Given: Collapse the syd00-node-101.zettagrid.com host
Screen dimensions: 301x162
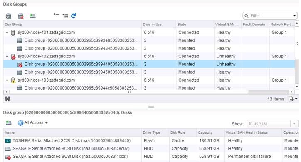Looking at the screenshot, I should pos(7,32).
